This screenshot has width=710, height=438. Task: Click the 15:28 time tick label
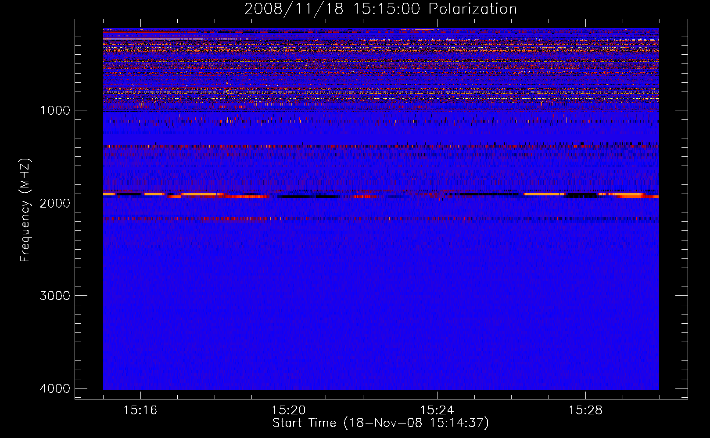coord(585,410)
